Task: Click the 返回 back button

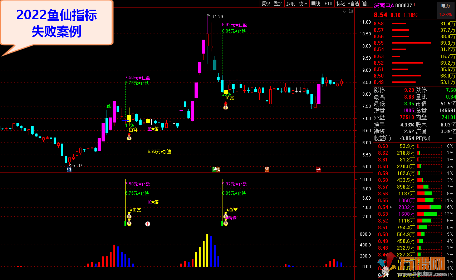Action: (x=366, y=4)
